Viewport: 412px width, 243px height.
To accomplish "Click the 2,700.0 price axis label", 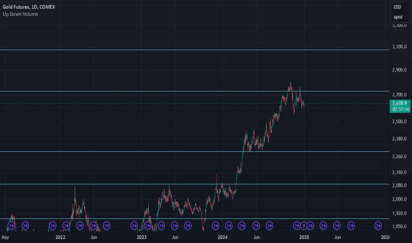I will pos(399,95).
